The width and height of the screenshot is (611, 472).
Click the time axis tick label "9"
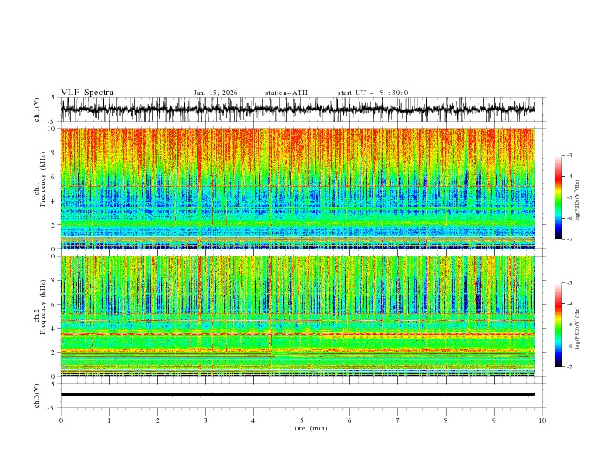click(x=494, y=420)
